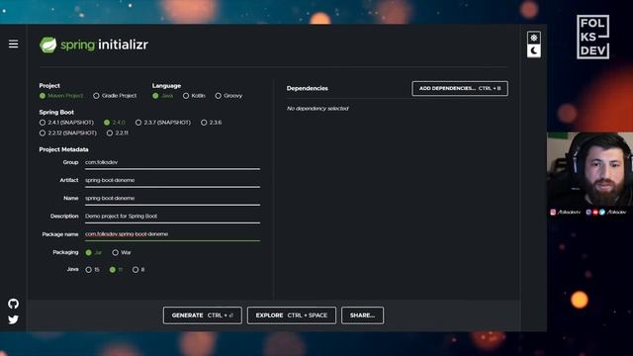Image resolution: width=633 pixels, height=356 pixels.
Task: Switch to dark theme moon icon
Action: pyautogui.click(x=534, y=50)
